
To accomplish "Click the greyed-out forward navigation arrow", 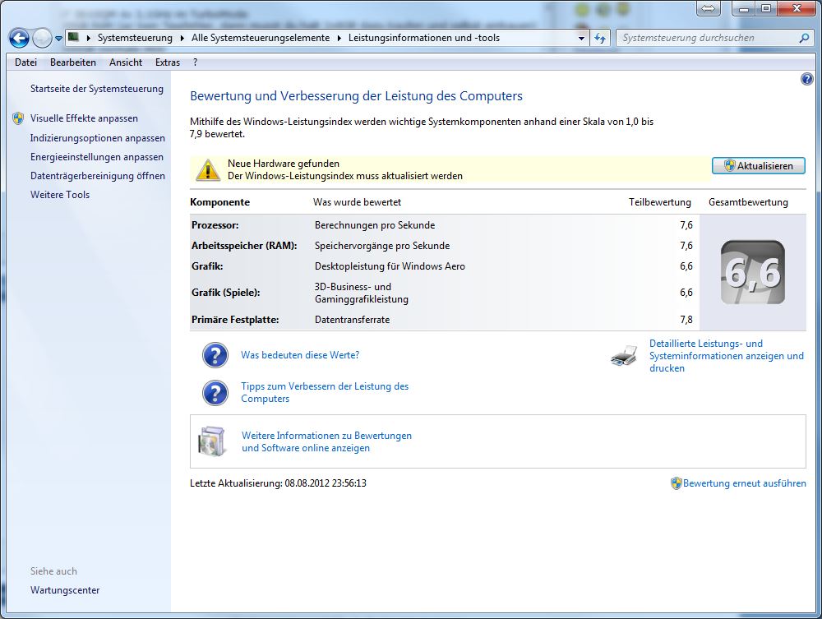I will pos(42,38).
